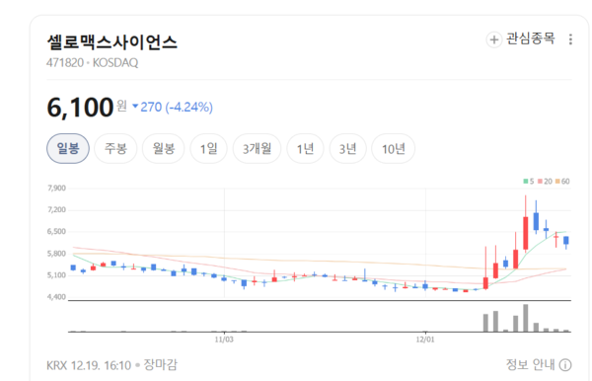The image size is (592, 381).
Task: Click the KRX 12.19. 16:10 timestamp
Action: click(89, 365)
